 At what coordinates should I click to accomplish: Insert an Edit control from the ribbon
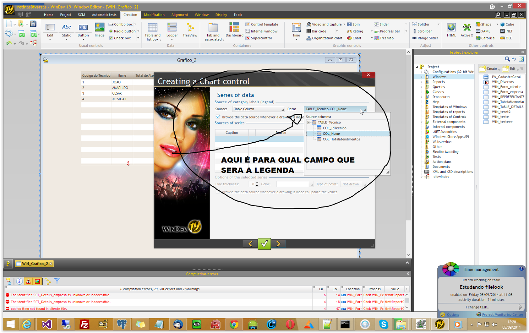click(50, 30)
